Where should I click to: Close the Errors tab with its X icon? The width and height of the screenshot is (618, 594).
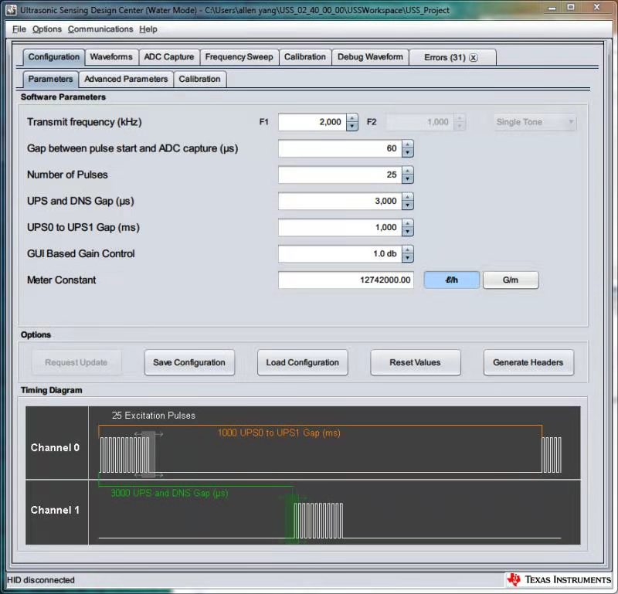click(474, 58)
